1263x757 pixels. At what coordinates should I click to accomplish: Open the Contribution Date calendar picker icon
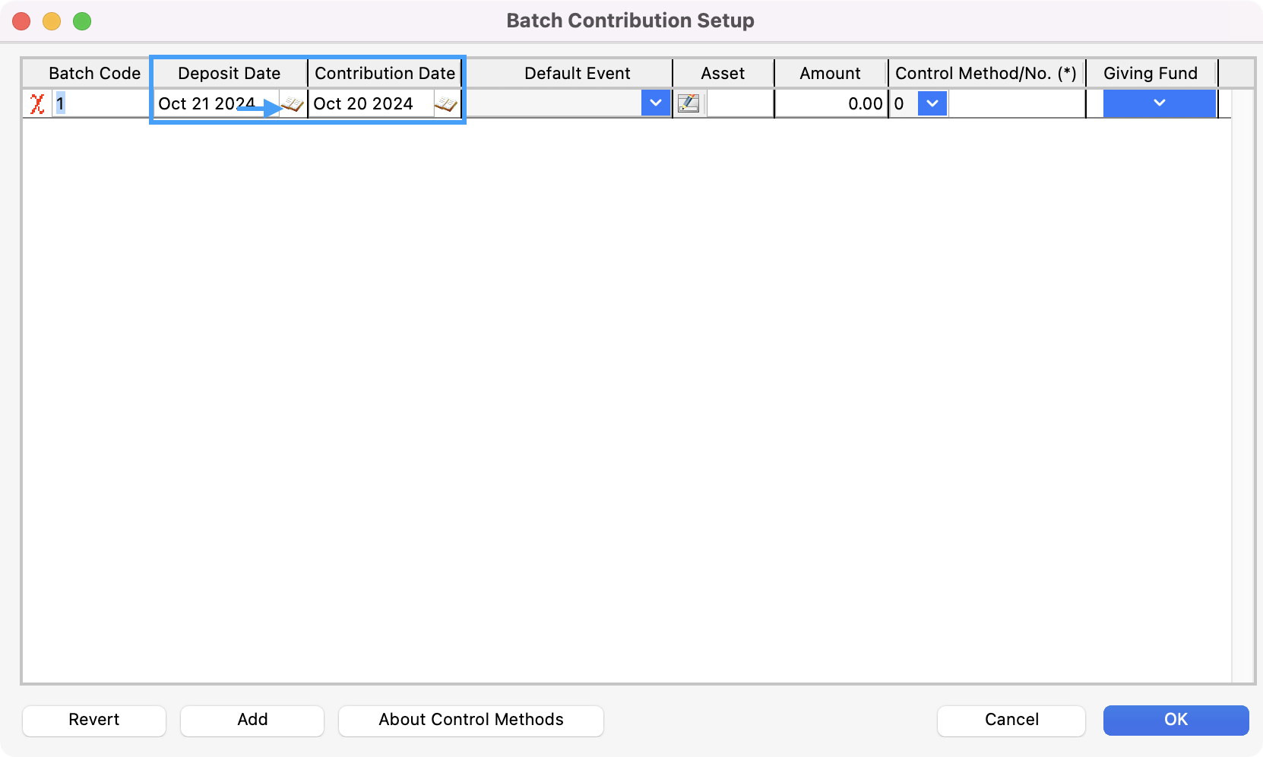coord(447,104)
